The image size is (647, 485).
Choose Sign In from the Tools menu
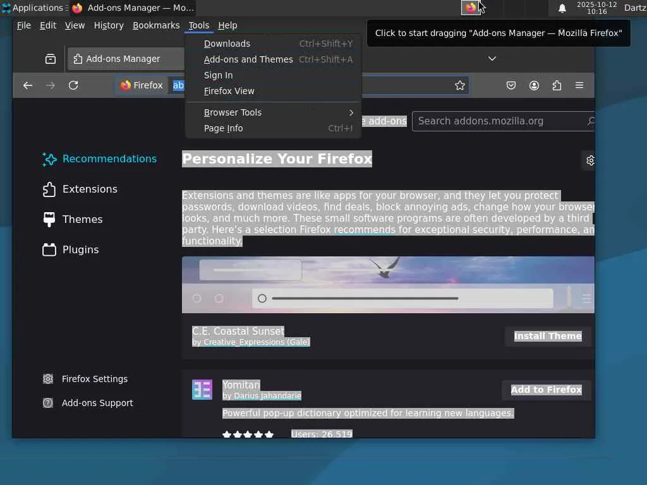274,75
